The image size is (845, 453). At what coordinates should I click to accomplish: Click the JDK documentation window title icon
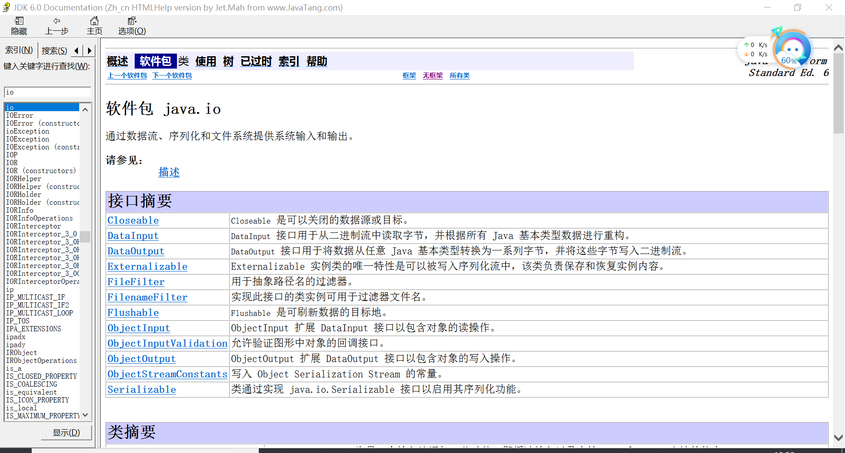coord(6,7)
